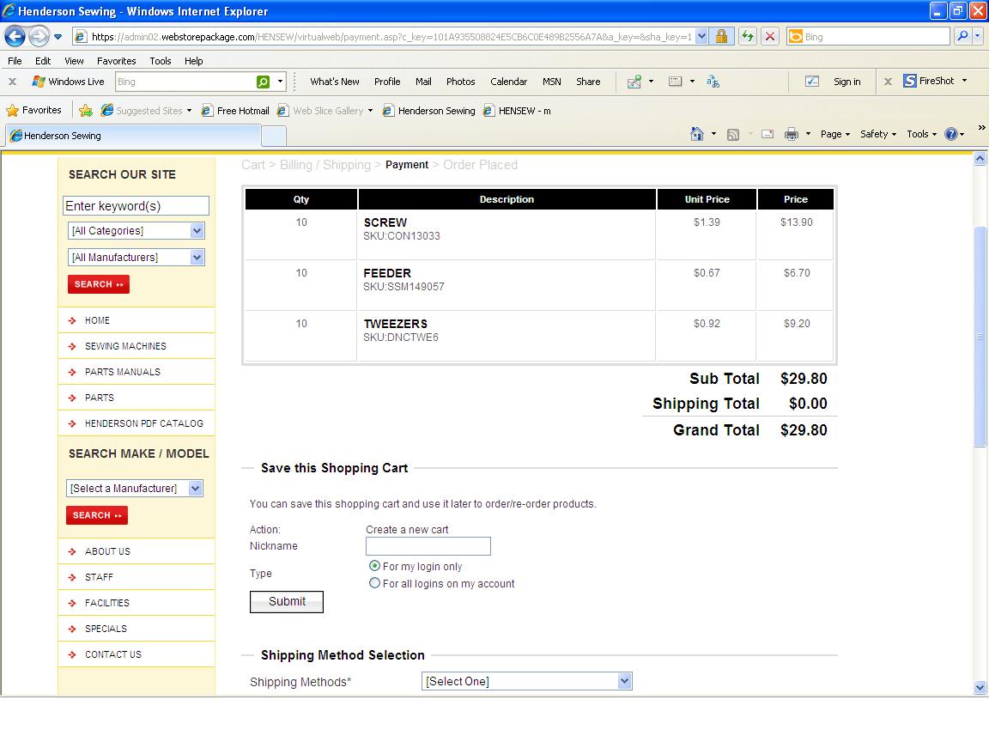Click the Free Hotmail favorites link
The width and height of the screenshot is (989, 742).
(x=235, y=111)
